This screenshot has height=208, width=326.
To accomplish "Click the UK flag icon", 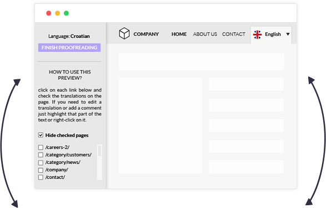I will point(257,34).
